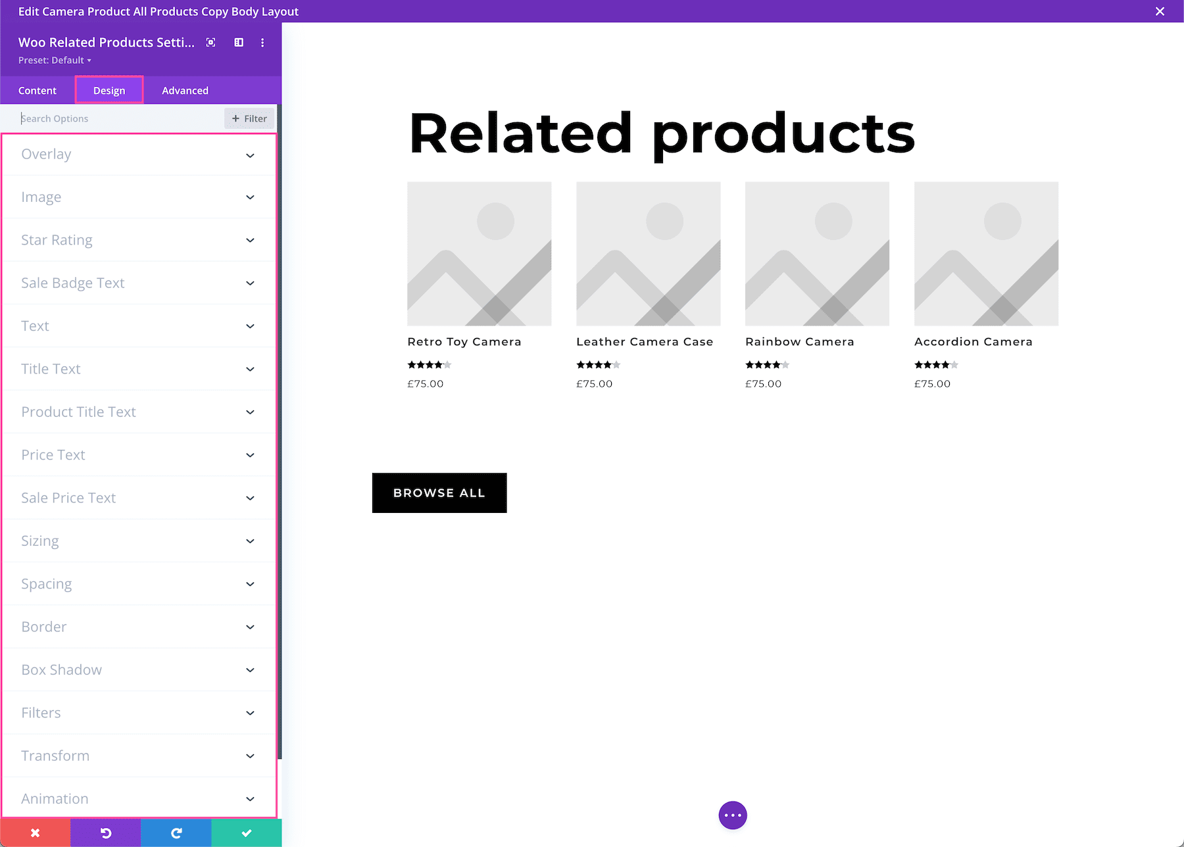Redo the last change
Image resolution: width=1184 pixels, height=847 pixels.
point(176,833)
